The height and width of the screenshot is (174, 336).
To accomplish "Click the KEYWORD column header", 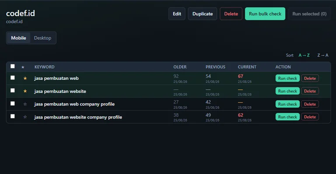I will pyautogui.click(x=44, y=67).
